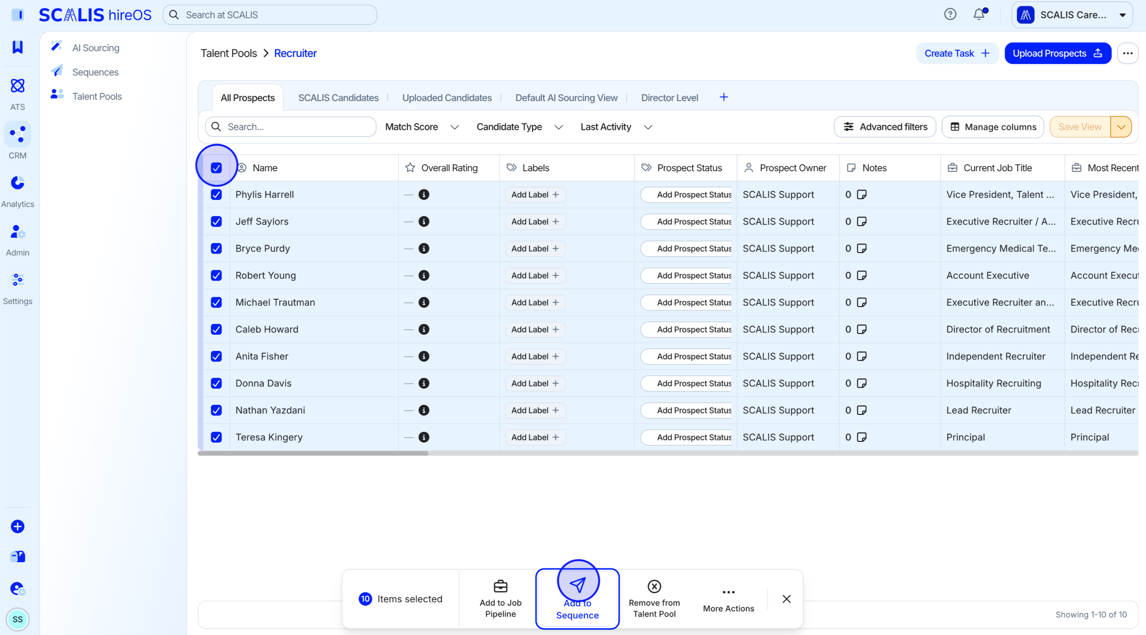1146x635 pixels.
Task: Click the Upload Prospects button
Action: coord(1057,53)
